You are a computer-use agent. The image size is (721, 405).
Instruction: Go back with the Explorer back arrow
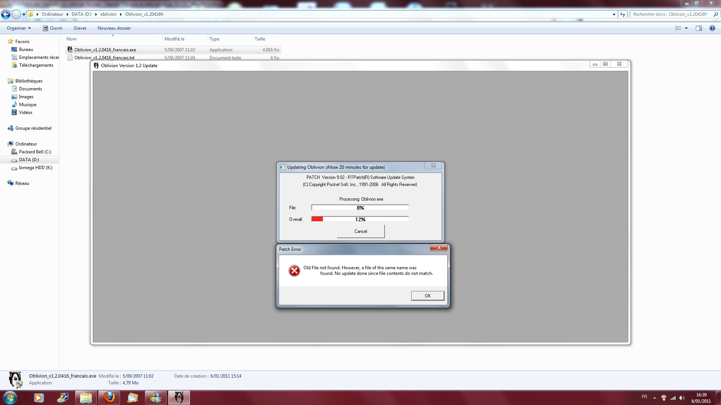point(6,14)
